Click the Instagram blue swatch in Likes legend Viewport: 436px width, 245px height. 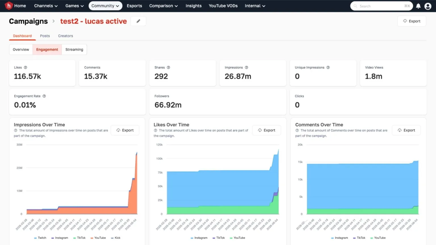(192, 238)
